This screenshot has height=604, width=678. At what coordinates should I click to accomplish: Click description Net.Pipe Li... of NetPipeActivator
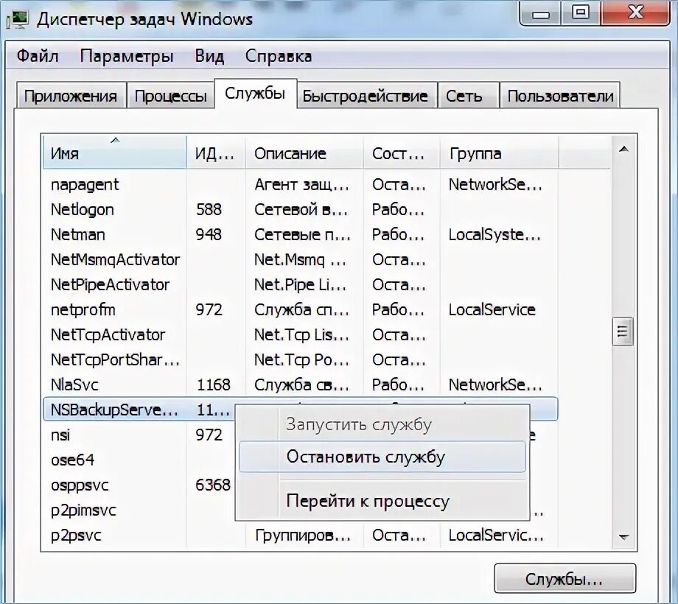tap(300, 285)
